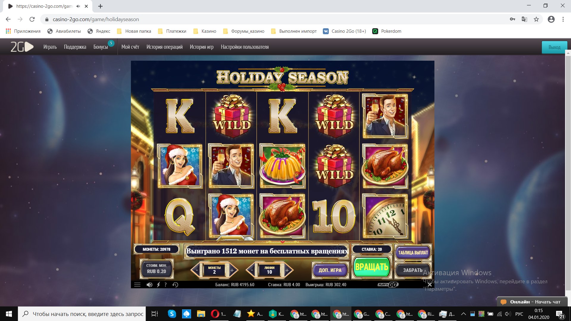Collect winnings with ЗАБРАТЬ button

[x=413, y=270]
